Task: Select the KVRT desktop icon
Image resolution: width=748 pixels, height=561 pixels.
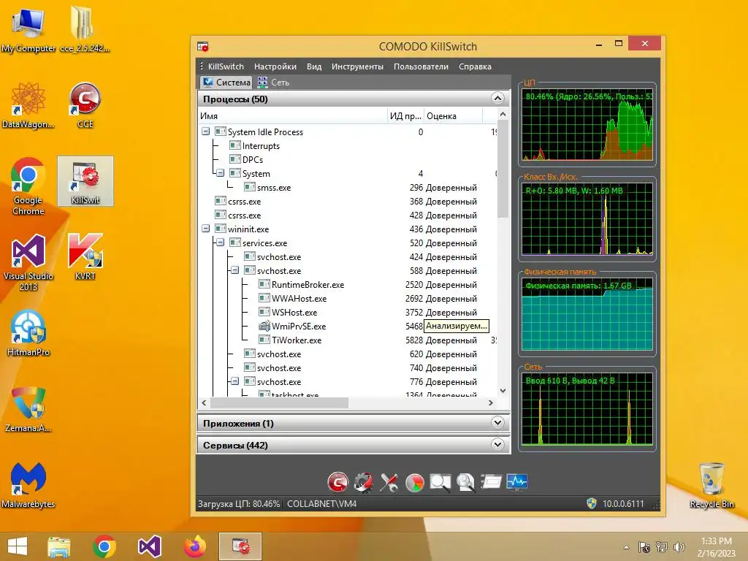Action: 85,256
